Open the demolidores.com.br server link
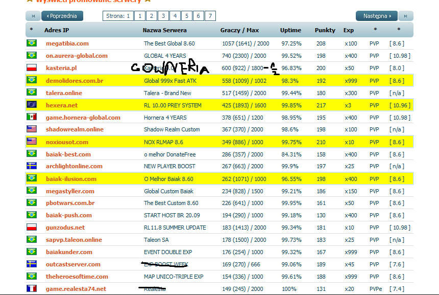The height and width of the screenshot is (295, 439). coord(74,81)
